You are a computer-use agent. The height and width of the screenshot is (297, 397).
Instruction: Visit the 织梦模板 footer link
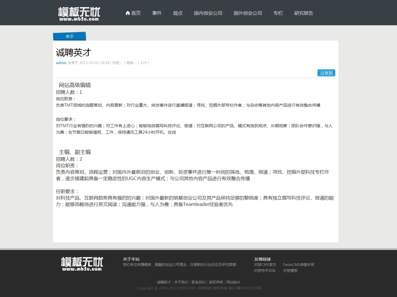coord(290,271)
